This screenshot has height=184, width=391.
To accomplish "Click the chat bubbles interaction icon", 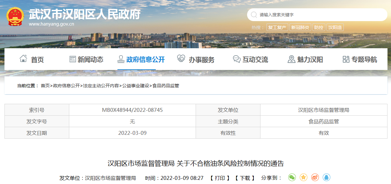I will (237, 59).
